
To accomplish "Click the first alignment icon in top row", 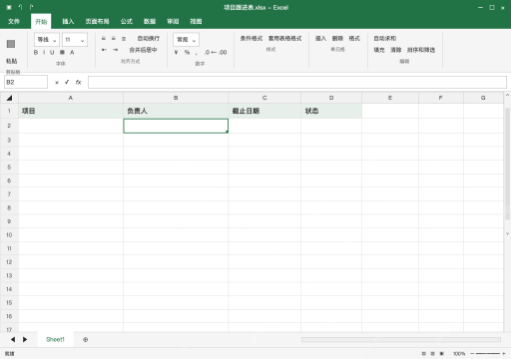I will [104, 39].
